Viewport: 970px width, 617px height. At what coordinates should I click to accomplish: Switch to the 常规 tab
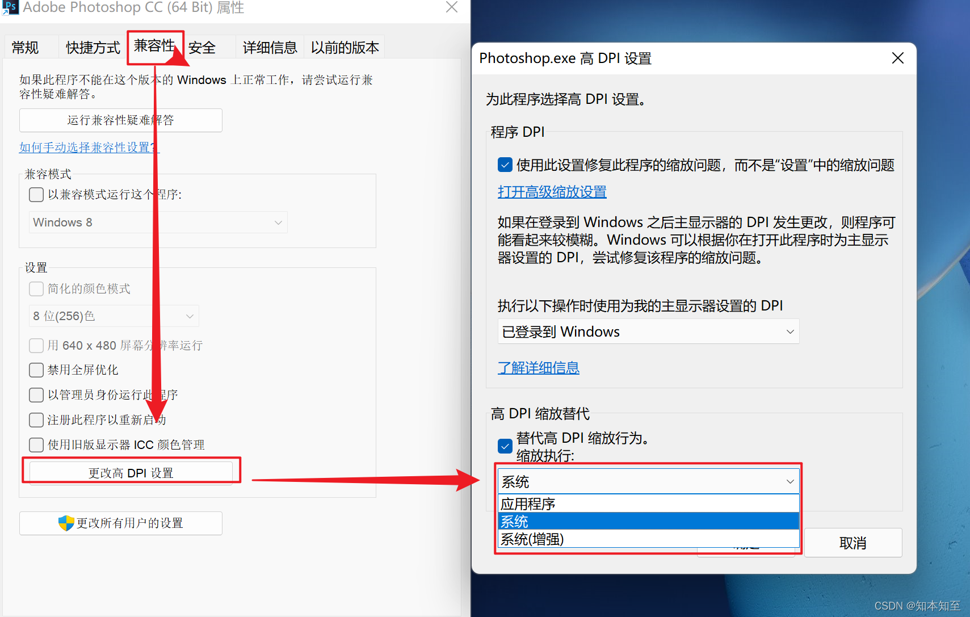click(x=26, y=48)
